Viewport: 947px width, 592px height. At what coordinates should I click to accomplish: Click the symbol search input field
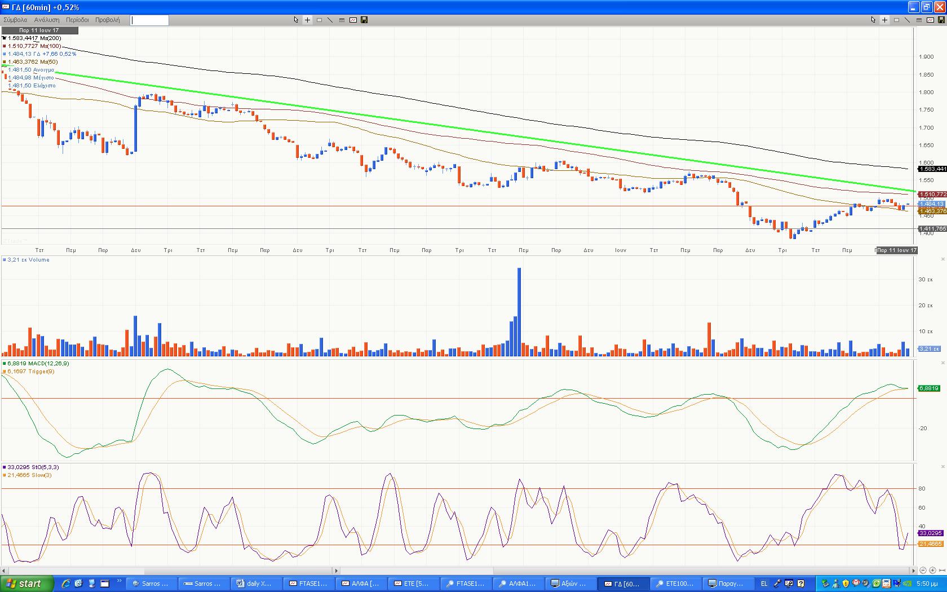point(150,20)
